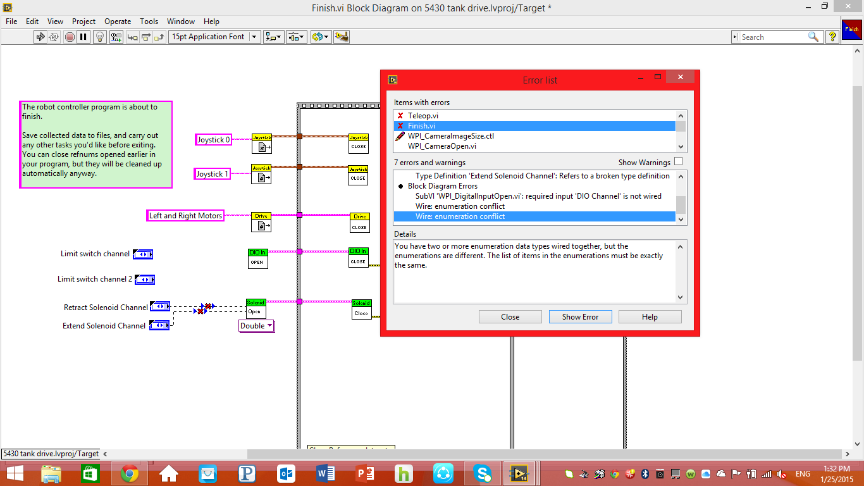The width and height of the screenshot is (864, 486).
Task: Select the DIO Channel not wired error
Action: point(538,196)
